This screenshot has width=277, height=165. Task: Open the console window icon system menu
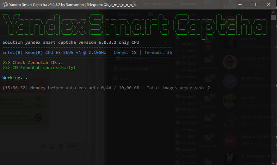pyautogui.click(x=5, y=5)
